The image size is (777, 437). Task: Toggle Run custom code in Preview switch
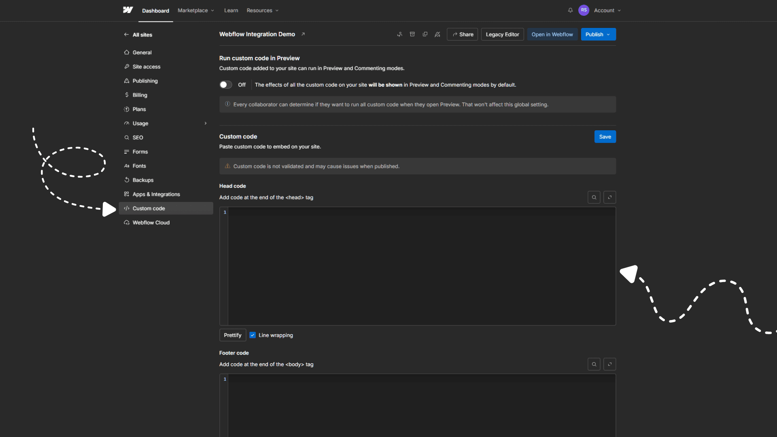(x=226, y=85)
